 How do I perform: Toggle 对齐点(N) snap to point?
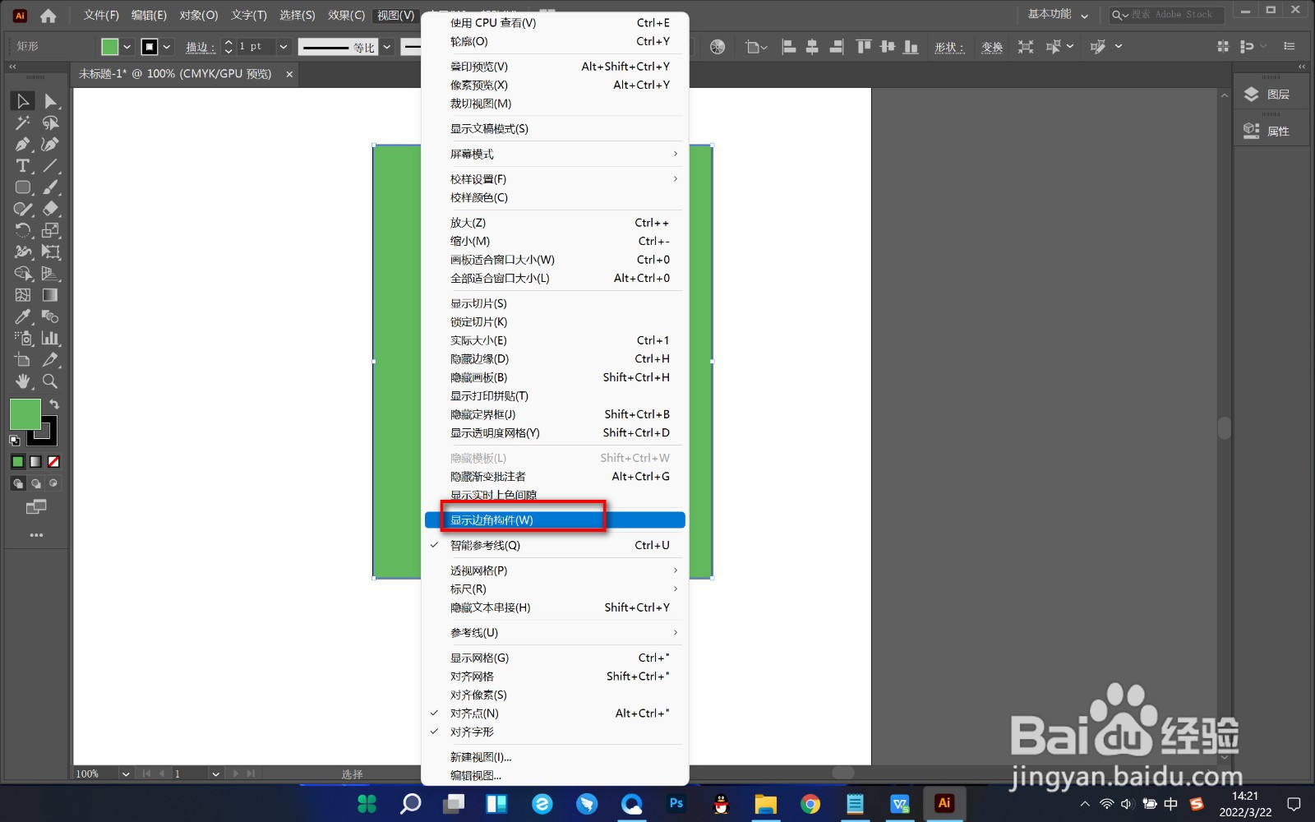pos(555,713)
